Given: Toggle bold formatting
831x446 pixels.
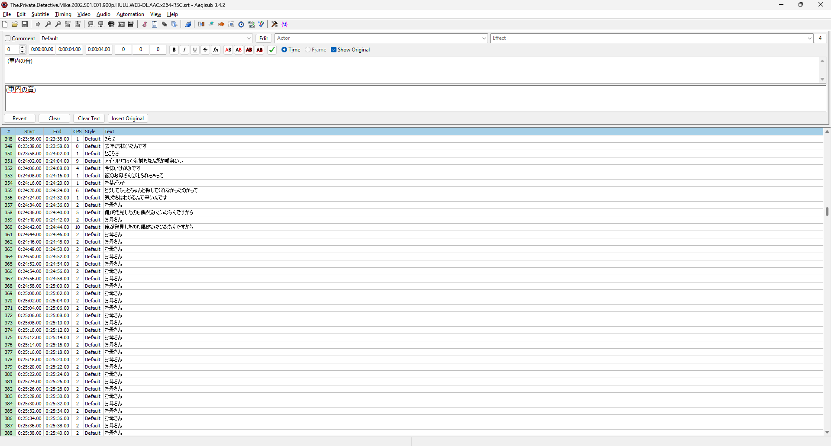Looking at the screenshot, I should 174,50.
